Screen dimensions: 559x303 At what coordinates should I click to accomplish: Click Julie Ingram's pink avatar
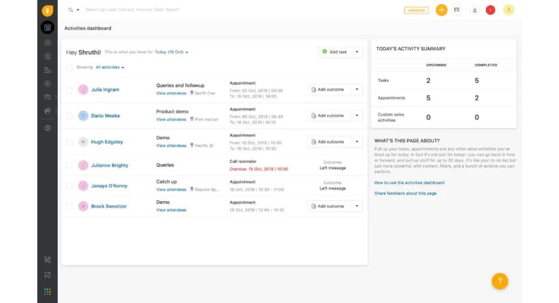click(83, 90)
